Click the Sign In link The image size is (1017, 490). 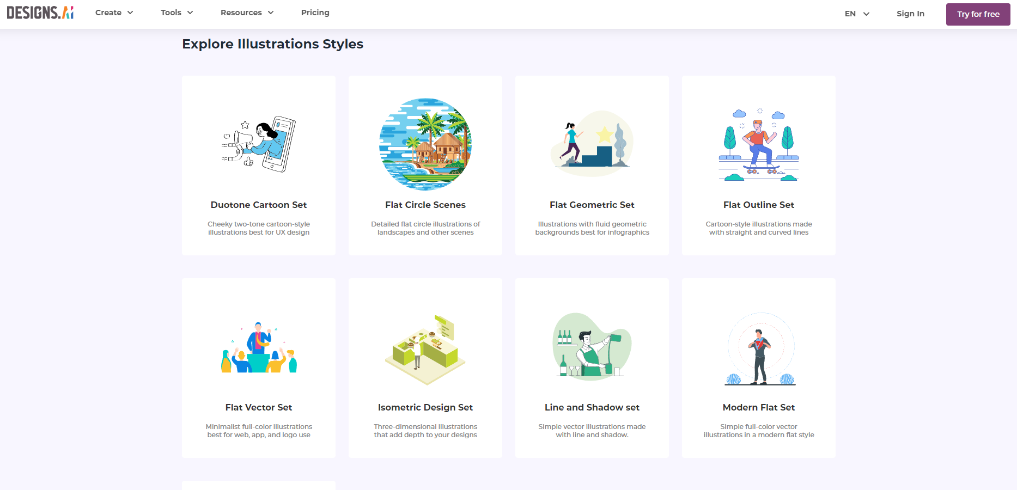click(x=910, y=14)
